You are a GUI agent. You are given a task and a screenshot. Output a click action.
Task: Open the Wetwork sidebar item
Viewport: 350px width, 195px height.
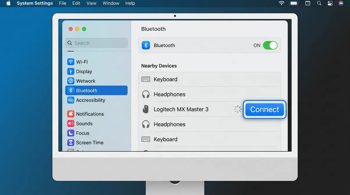coord(97,81)
